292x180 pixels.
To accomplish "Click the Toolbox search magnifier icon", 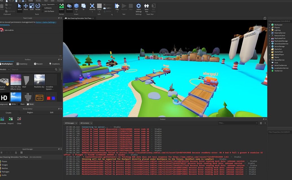I will pos(56,70).
